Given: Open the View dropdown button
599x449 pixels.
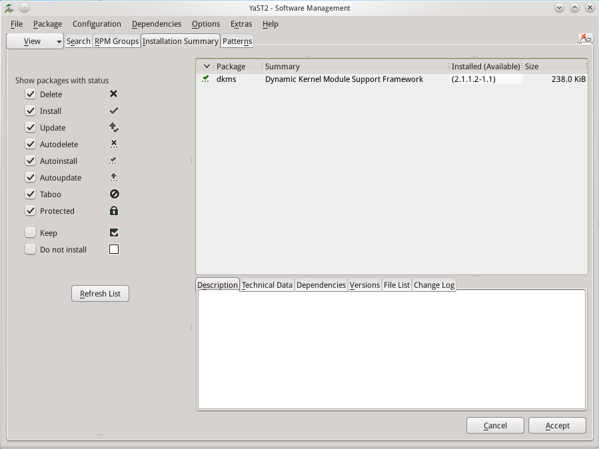Looking at the screenshot, I should pos(35,41).
